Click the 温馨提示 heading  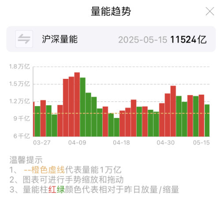(26, 160)
